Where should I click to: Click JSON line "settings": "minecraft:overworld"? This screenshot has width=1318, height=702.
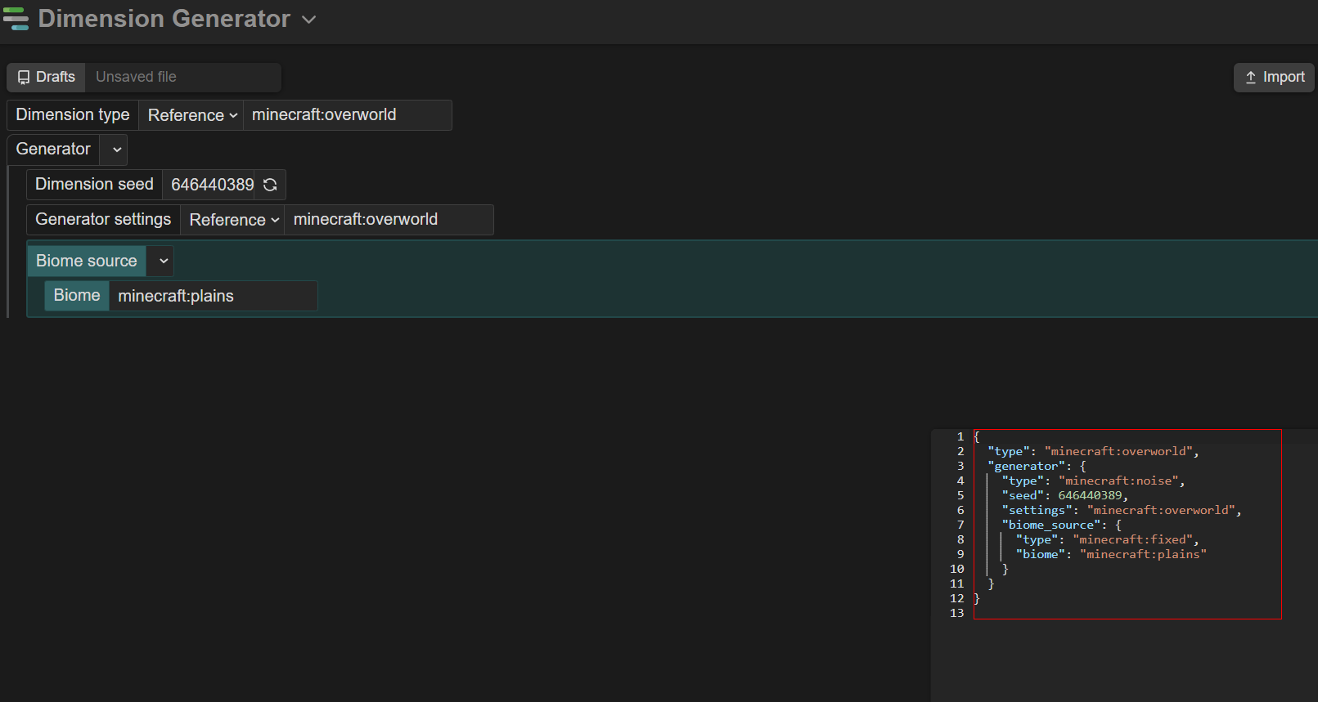pos(1122,511)
